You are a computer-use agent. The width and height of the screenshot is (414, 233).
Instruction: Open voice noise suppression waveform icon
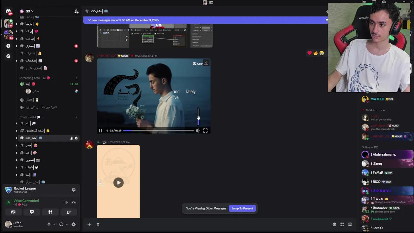[x=66, y=203]
